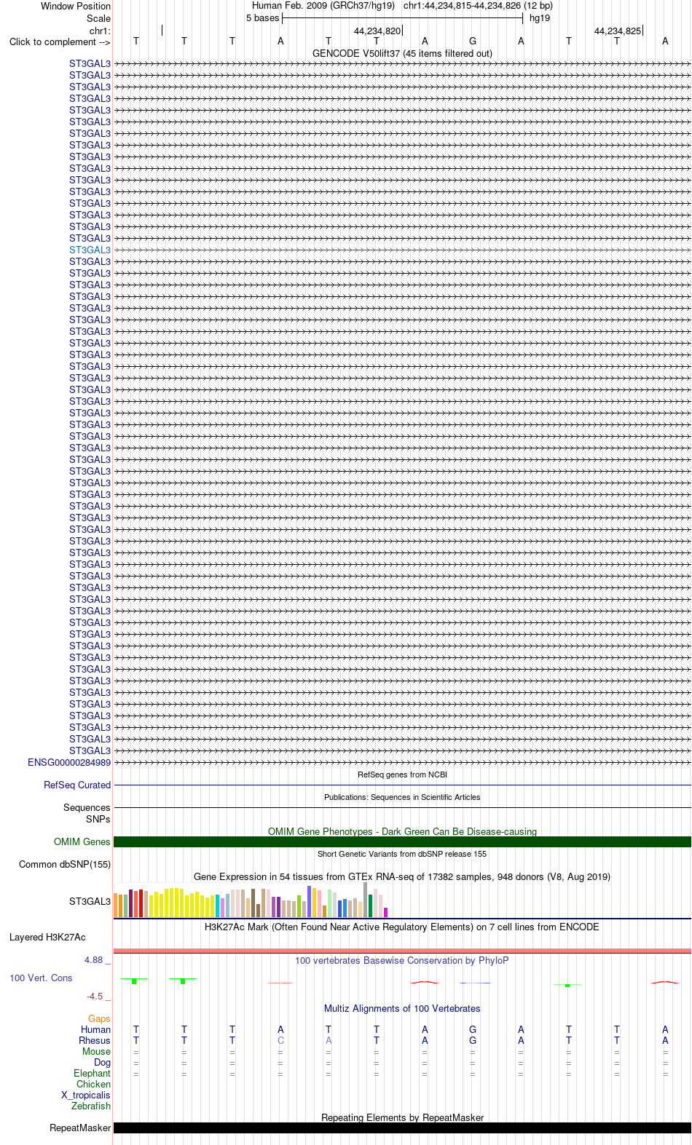Click the ENSG00000284989 intron arrow line
Screen dimensions: 692x1145
point(402,762)
